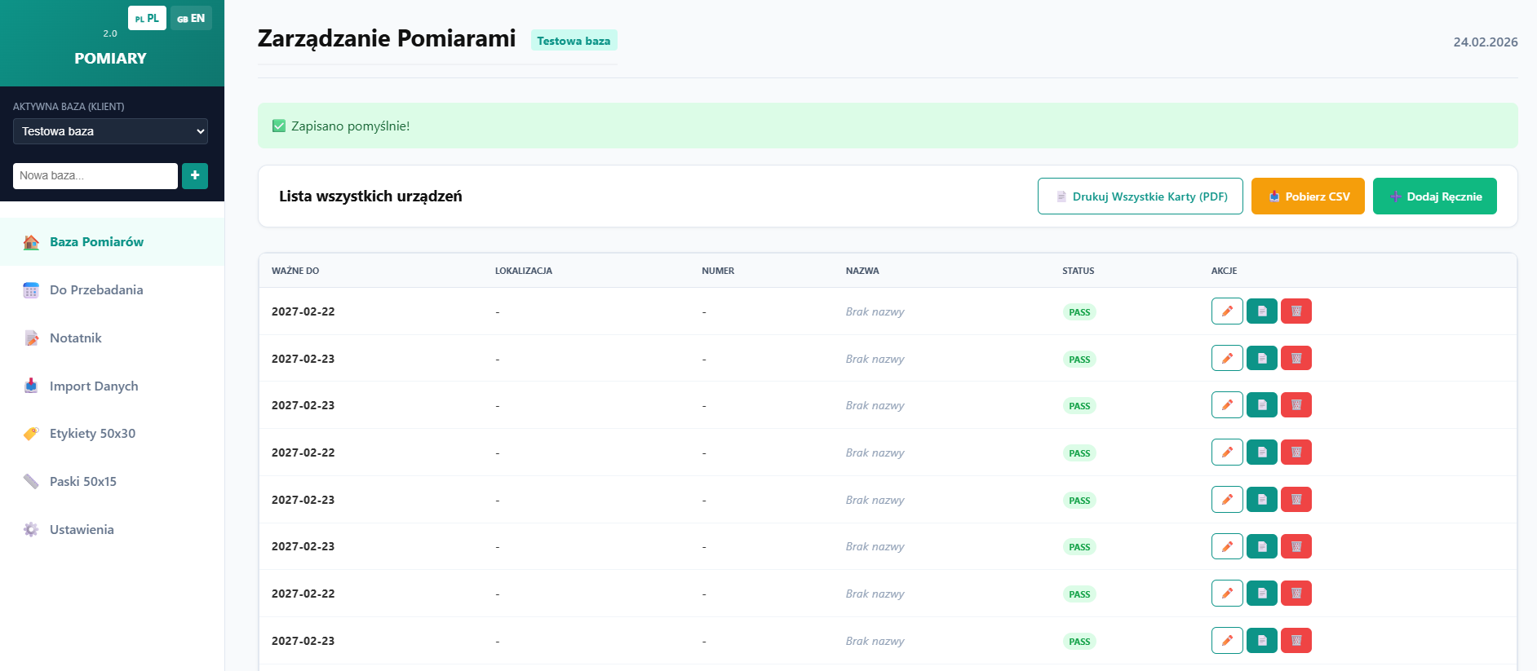Click the LOKALIZACJA column header
Viewport: 1537px width, 671px height.
coord(524,271)
